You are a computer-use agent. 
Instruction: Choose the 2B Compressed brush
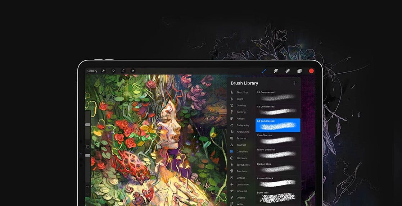pos(278,96)
